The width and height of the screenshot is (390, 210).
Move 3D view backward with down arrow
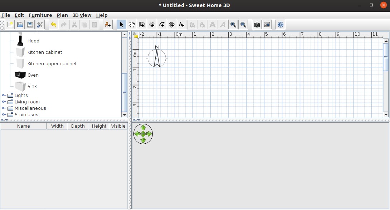coord(143,140)
